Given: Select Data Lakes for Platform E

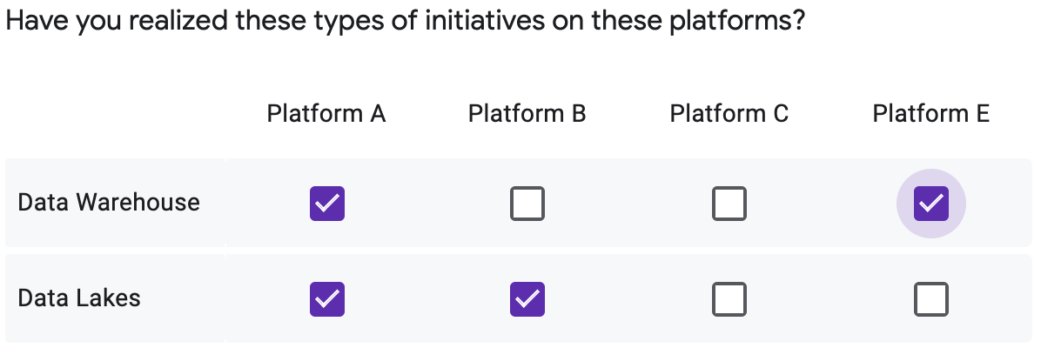Looking at the screenshot, I should 931,299.
